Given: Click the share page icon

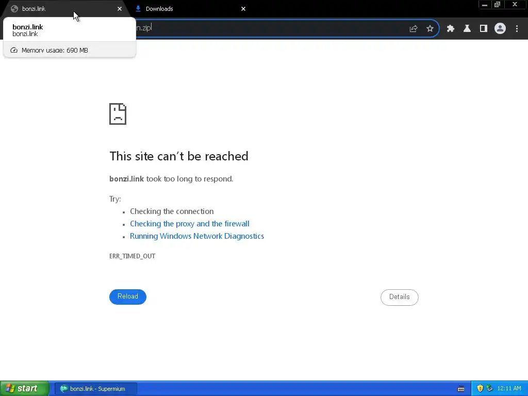Looking at the screenshot, I should [414, 29].
